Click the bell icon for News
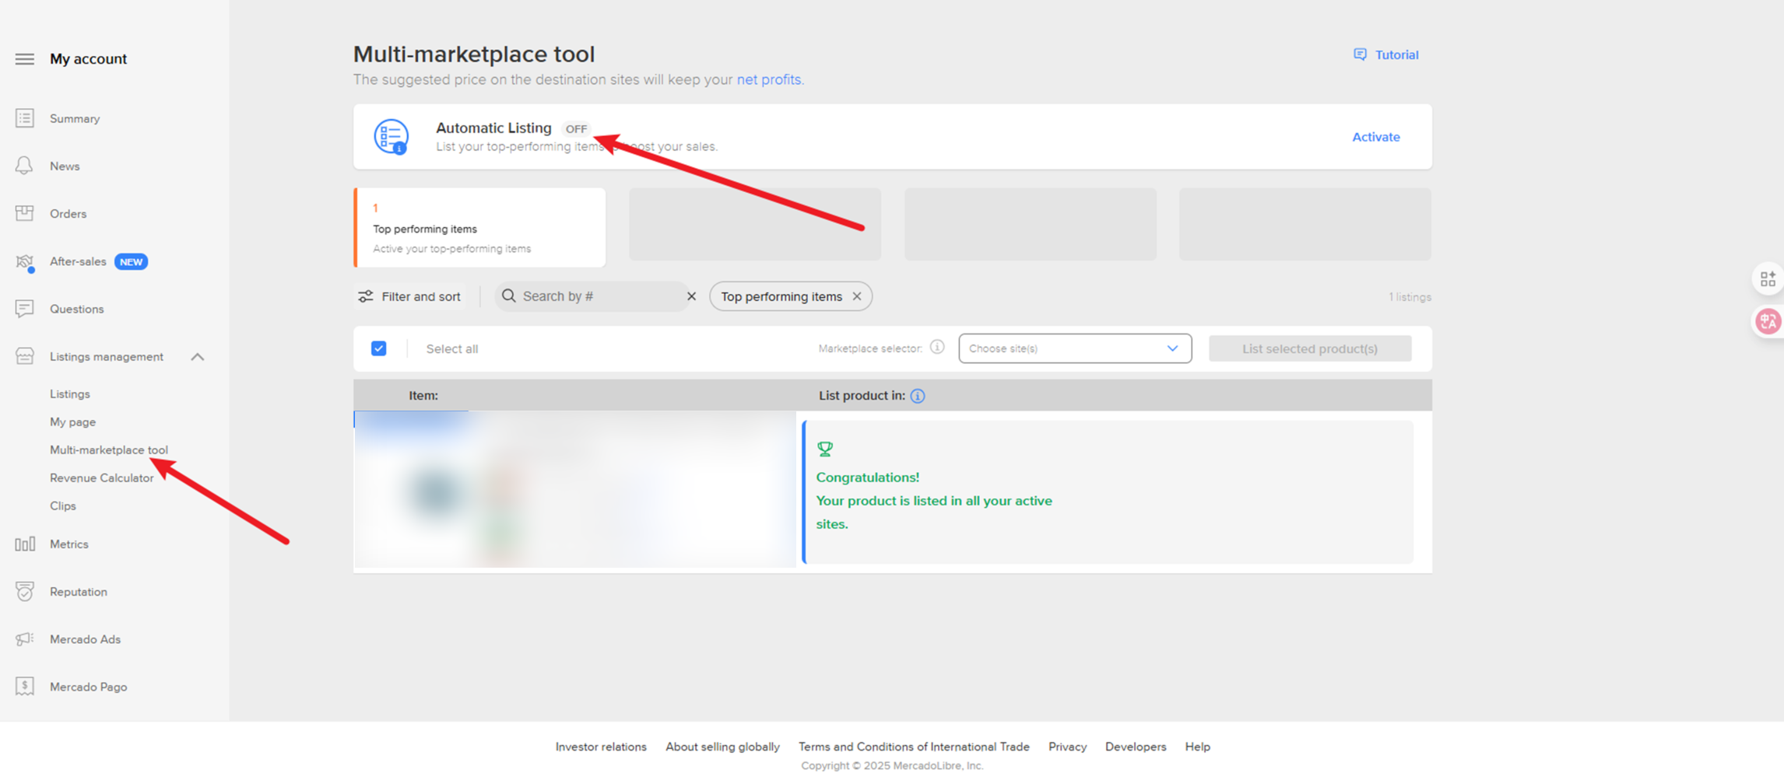Screen dimensions: 1784x773 click(24, 166)
